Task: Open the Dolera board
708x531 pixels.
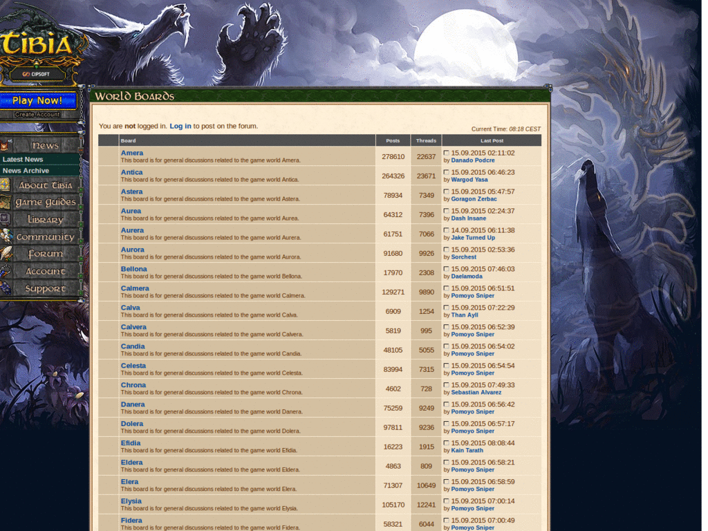Action: point(132,424)
